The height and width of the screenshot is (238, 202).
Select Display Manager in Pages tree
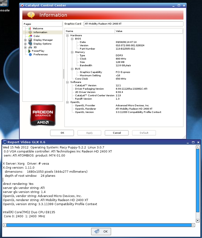point(43,40)
